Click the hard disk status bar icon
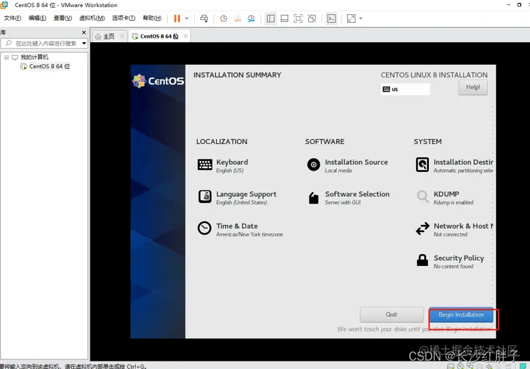The image size is (530, 369). (450, 366)
